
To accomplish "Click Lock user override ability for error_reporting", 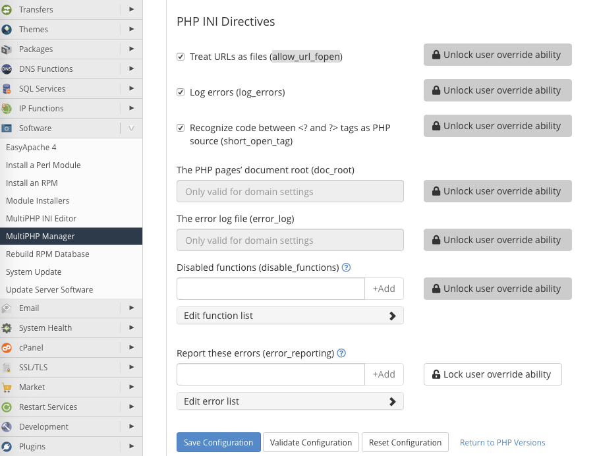I will (492, 374).
